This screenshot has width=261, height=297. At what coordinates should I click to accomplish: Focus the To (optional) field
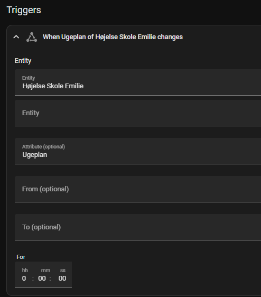click(138, 227)
